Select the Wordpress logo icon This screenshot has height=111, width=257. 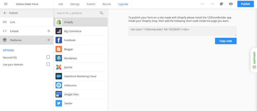59,58
